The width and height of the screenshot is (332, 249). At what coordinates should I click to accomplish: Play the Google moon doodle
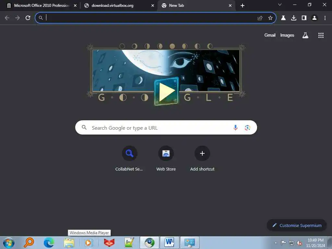click(x=166, y=91)
